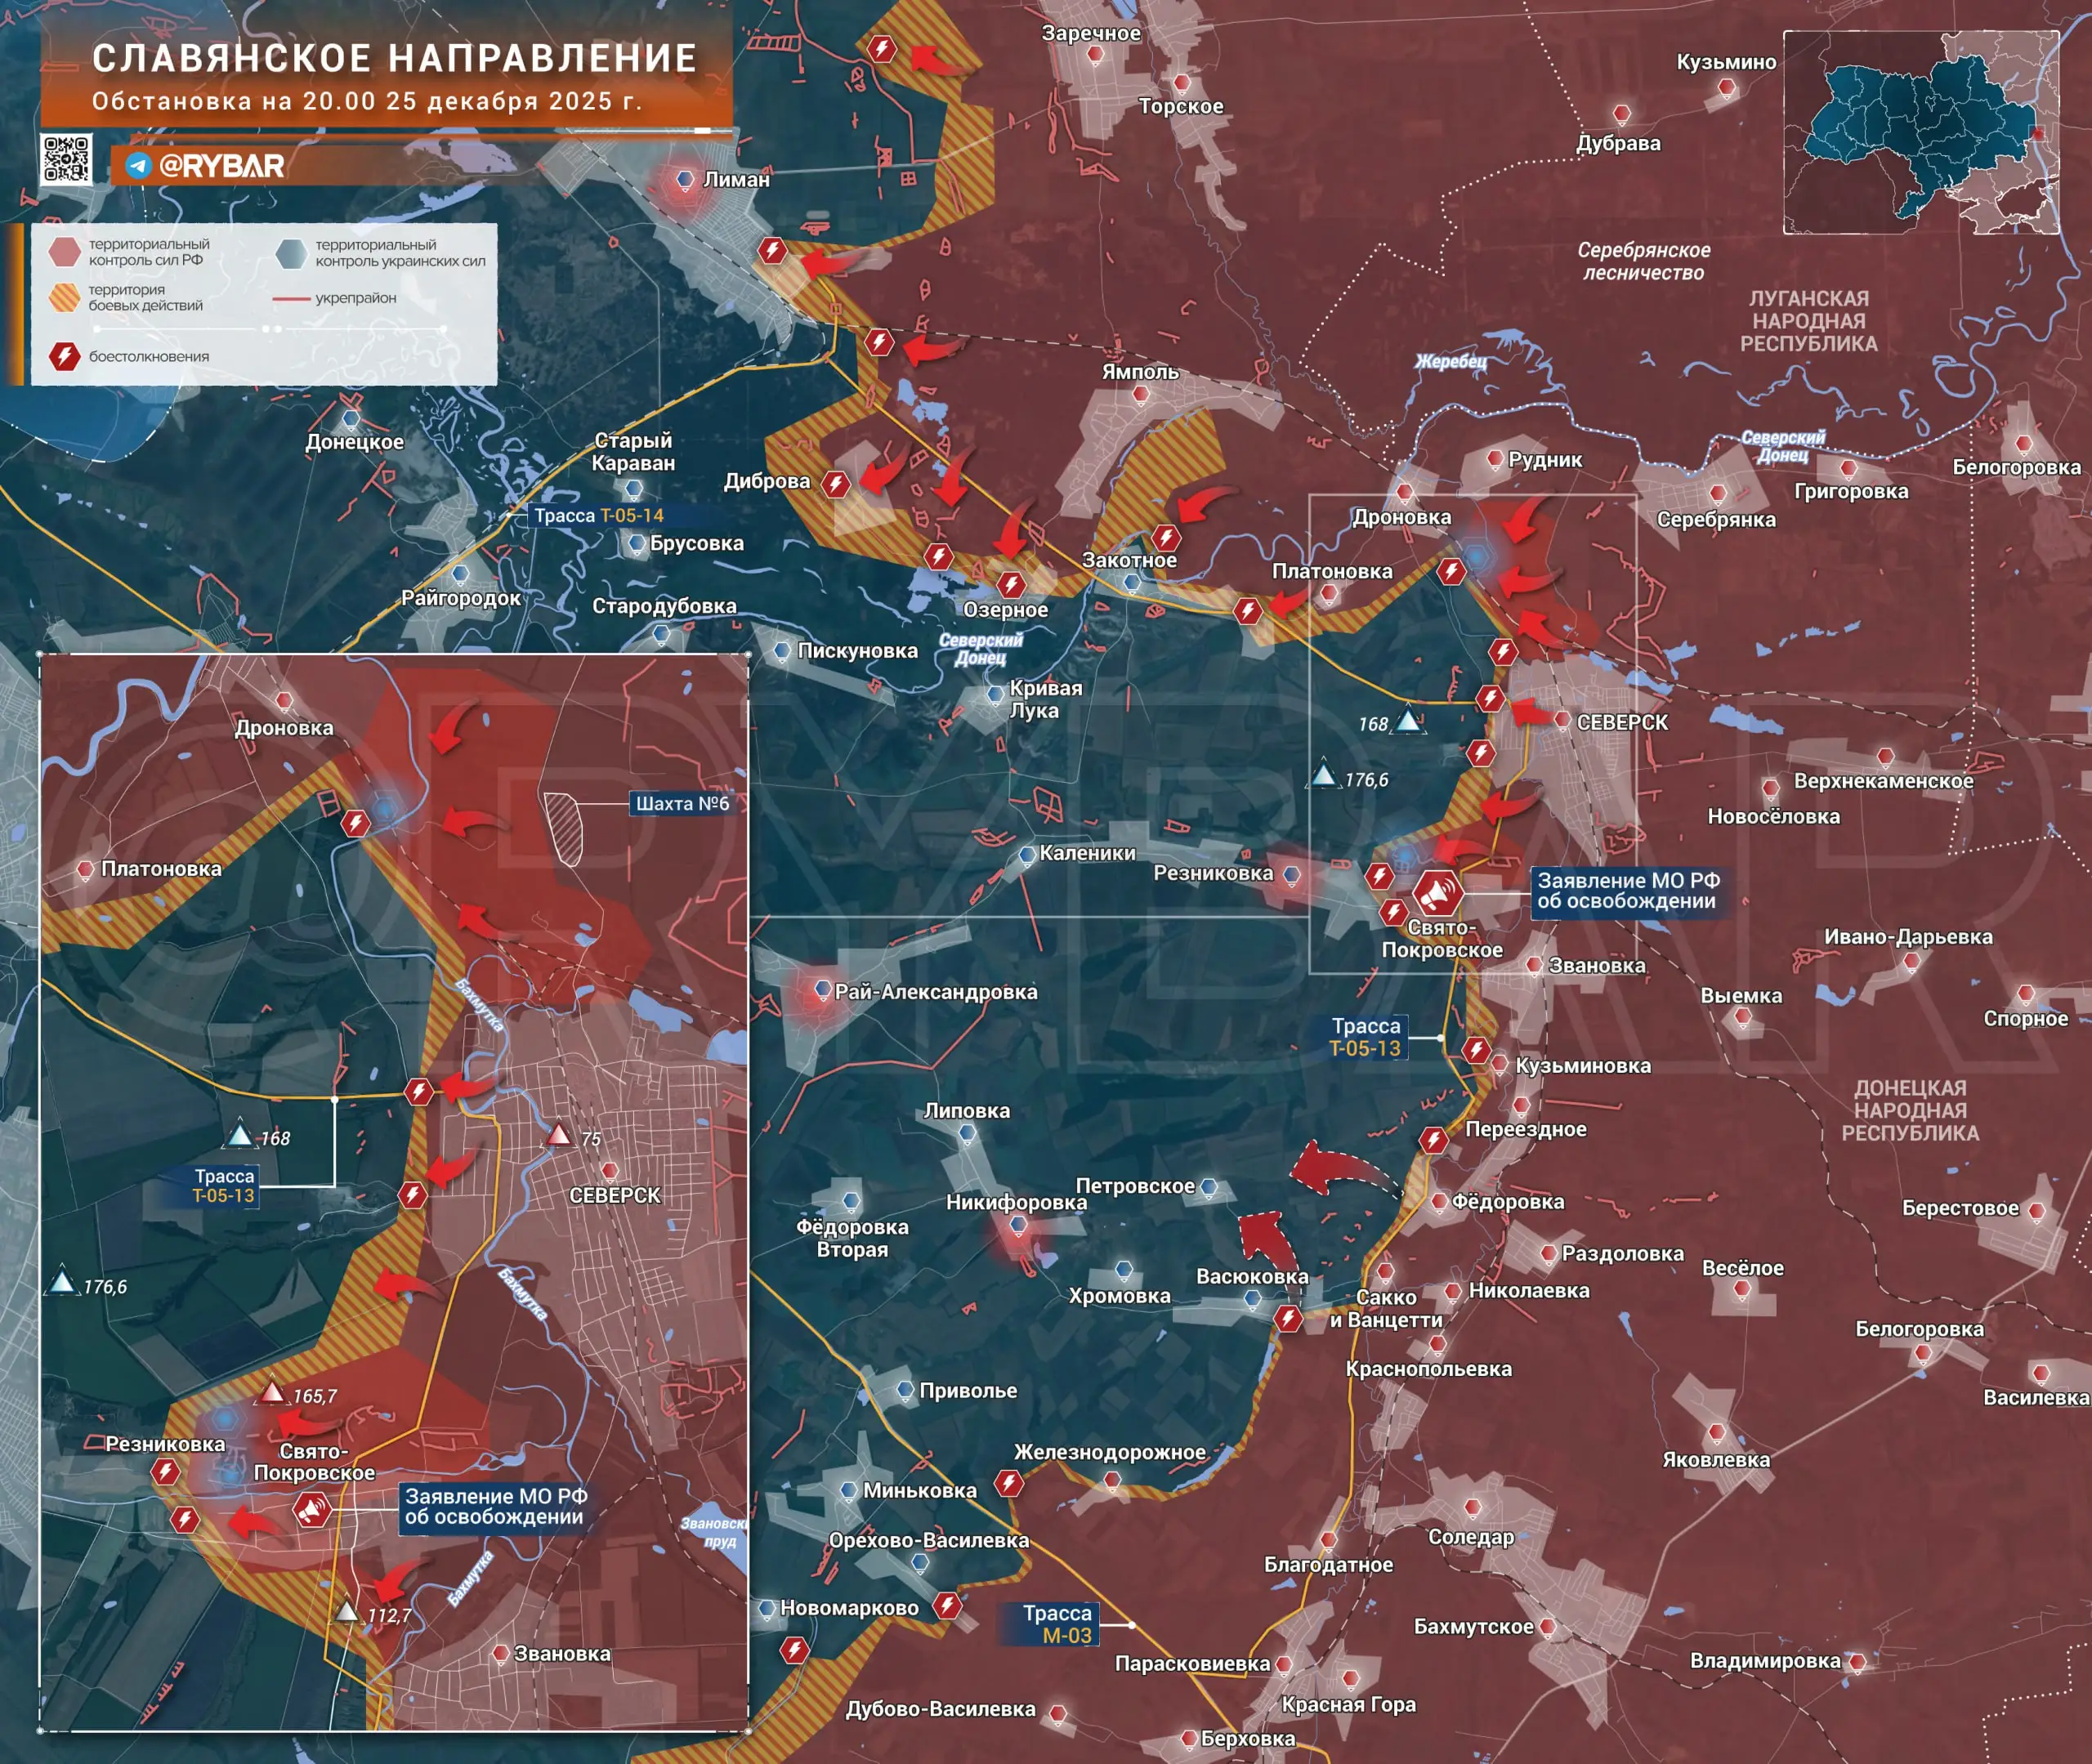
Task: Click the Шахта №6 label in inset
Action: pyautogui.click(x=682, y=804)
